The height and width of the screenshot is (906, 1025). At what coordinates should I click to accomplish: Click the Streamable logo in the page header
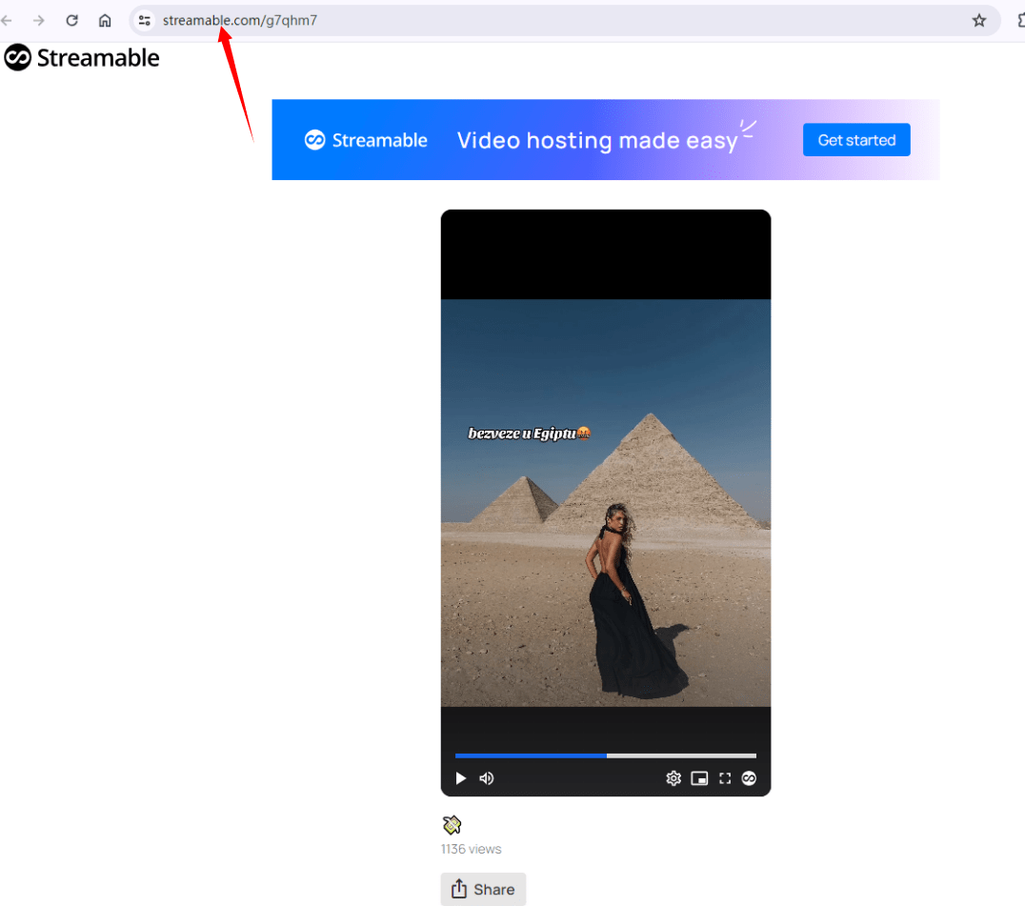coord(82,58)
